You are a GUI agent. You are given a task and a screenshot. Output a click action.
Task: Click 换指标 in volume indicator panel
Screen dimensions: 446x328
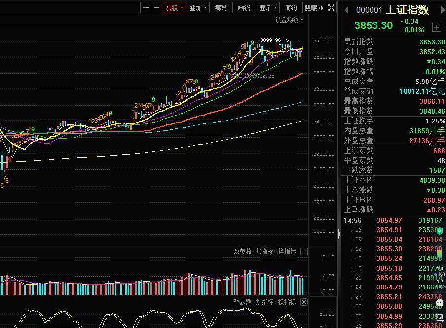click(x=287, y=252)
